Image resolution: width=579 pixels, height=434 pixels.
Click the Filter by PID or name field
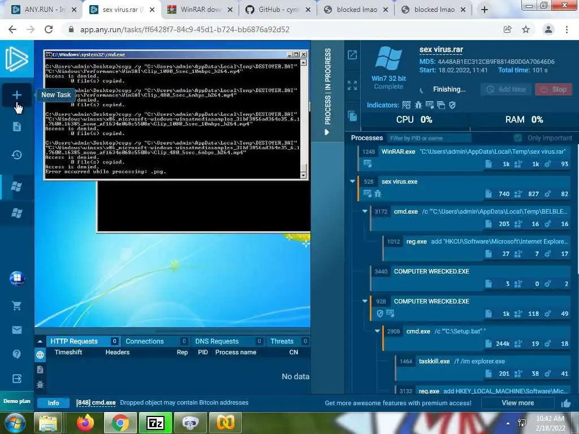pos(429,138)
